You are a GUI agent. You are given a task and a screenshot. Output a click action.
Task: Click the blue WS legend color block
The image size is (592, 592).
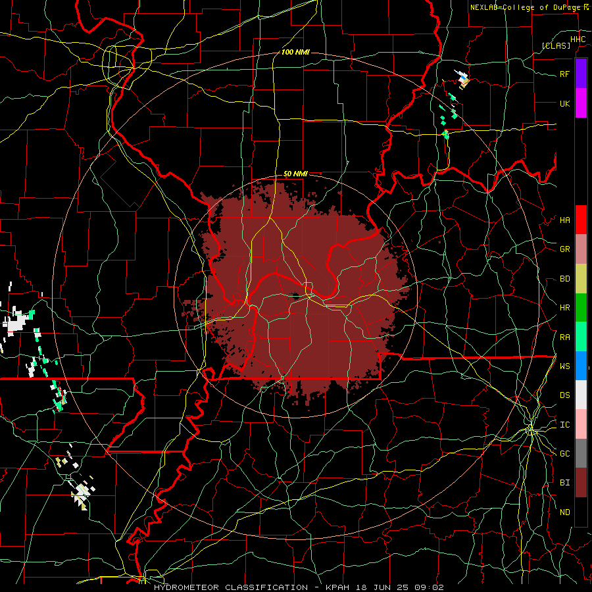(581, 366)
